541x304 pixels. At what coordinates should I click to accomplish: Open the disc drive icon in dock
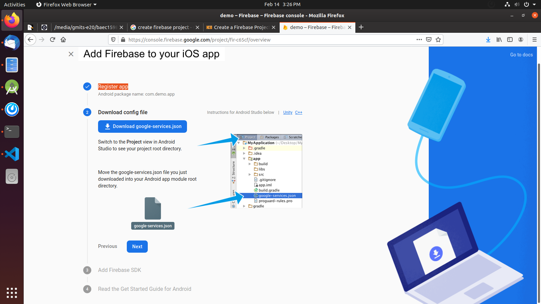[x=12, y=176]
